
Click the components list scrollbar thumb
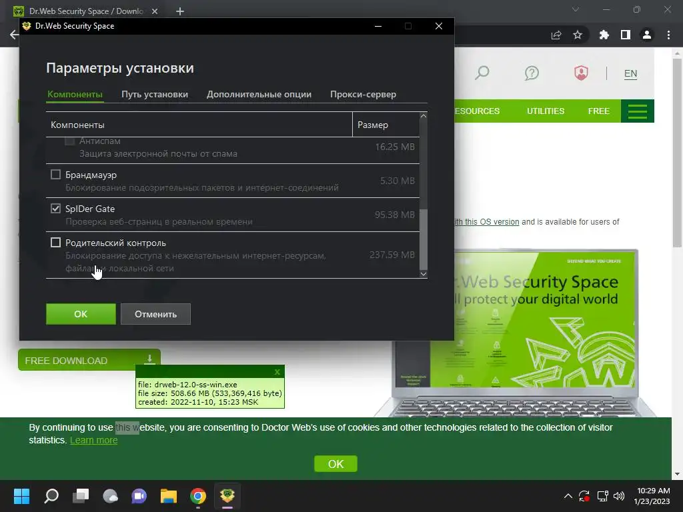point(424,239)
